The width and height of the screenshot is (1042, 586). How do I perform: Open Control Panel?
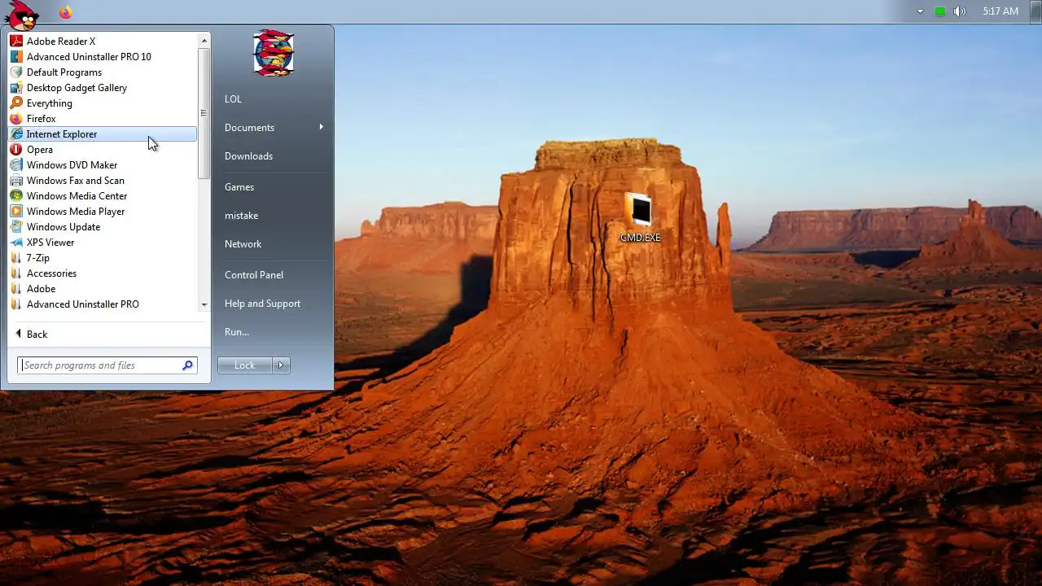point(254,274)
